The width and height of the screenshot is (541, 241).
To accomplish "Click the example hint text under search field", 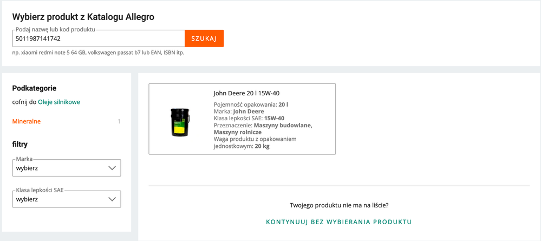I will tap(99, 53).
